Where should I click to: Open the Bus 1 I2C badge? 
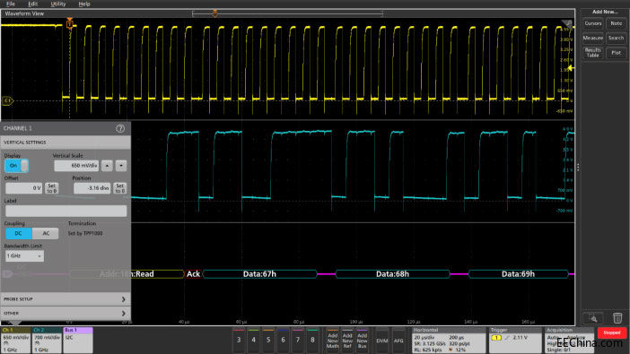click(x=78, y=340)
